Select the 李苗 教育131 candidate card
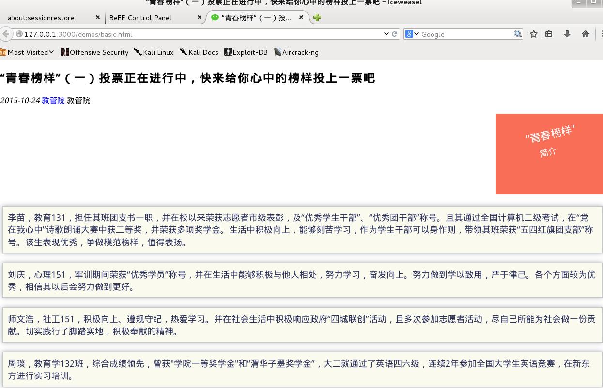Viewport: 603px width, 388px height. pyautogui.click(x=302, y=230)
